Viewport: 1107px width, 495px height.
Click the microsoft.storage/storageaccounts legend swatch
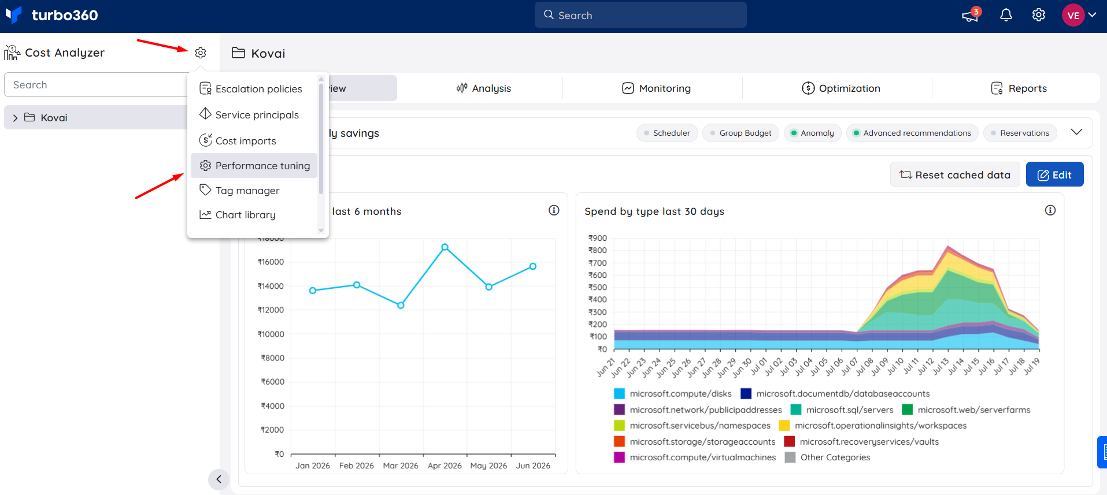619,442
